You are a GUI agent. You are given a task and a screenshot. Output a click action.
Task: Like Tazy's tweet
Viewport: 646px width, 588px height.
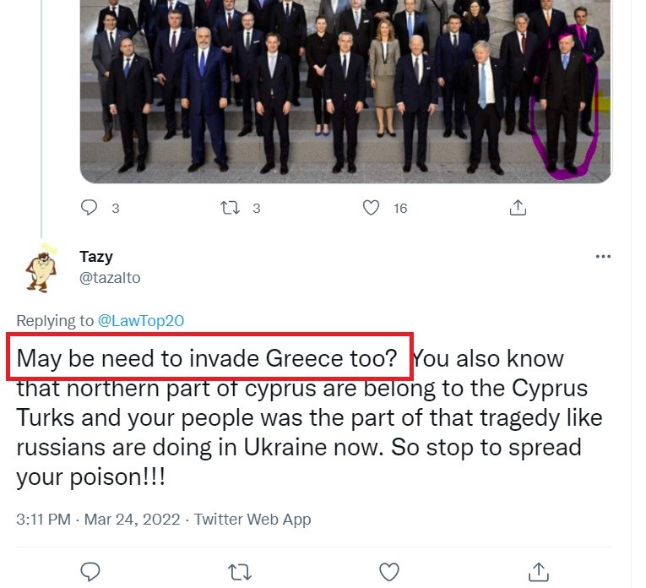tap(388, 572)
